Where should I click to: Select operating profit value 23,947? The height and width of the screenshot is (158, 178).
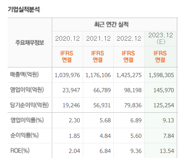tap(71, 90)
